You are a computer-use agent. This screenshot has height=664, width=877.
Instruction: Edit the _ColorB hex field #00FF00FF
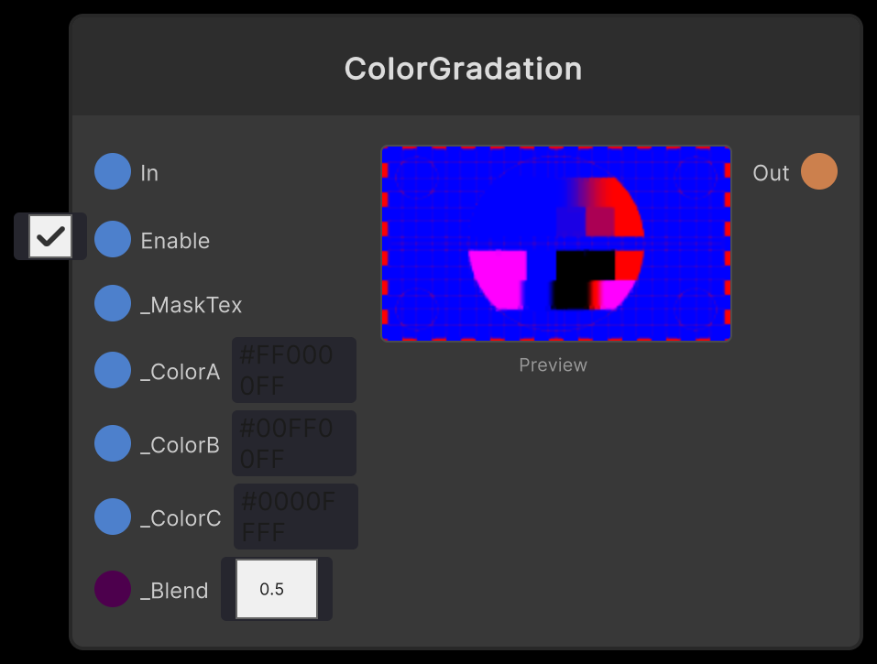tap(293, 443)
